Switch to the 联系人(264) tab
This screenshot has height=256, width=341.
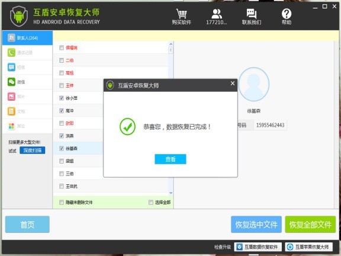tap(27, 38)
